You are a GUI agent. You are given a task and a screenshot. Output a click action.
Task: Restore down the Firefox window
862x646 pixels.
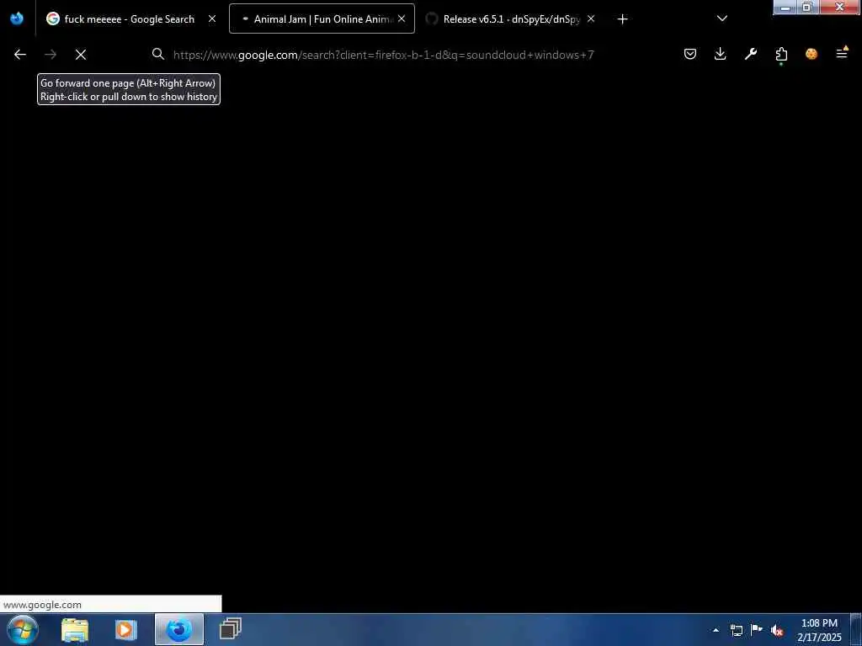click(x=807, y=7)
